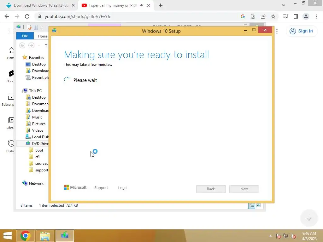The image size is (323, 242).
Task: Select DVD Drive in navigation pane
Action: 37,143
